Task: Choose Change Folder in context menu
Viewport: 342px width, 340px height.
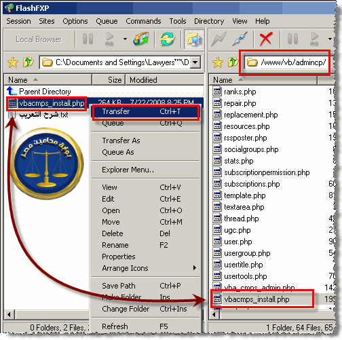Action: pos(145,309)
